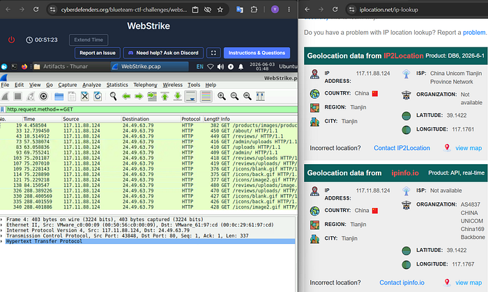Click the problem link on iplocation
Image resolution: width=488 pixels, height=292 pixels.
pos(474,33)
